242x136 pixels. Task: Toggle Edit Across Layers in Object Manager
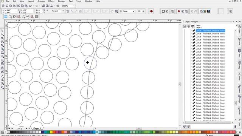tap(189, 26)
